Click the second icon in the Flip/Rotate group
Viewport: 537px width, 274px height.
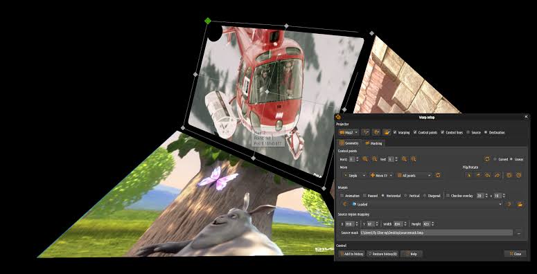tap(478, 175)
